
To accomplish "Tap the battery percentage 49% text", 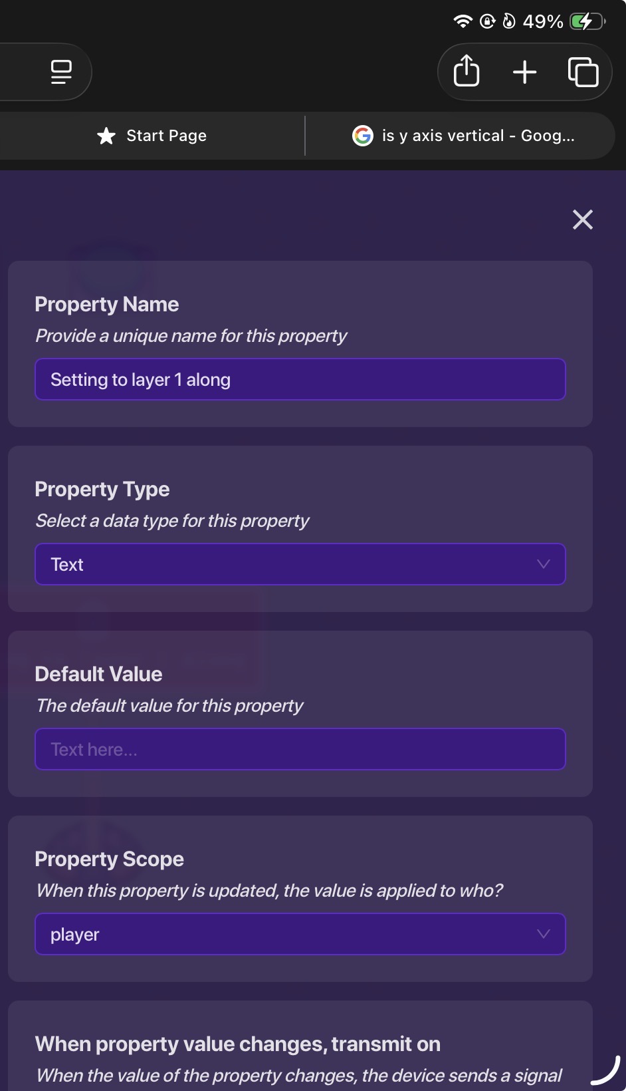I will 543,22.
